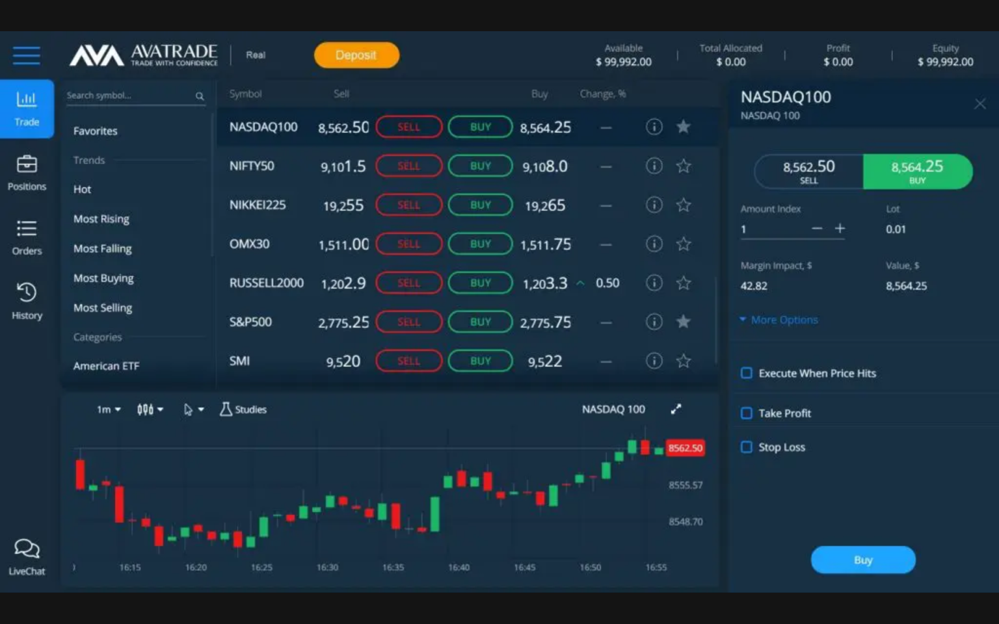Decrease amount index with minus
Viewport: 999px width, 624px height.
click(817, 228)
